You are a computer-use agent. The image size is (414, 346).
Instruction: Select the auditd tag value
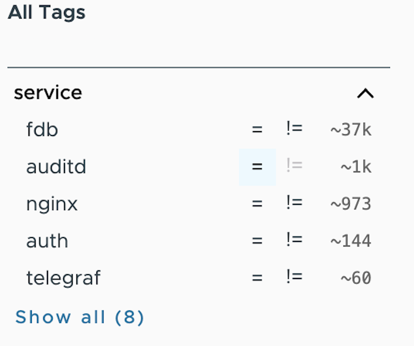(x=56, y=167)
